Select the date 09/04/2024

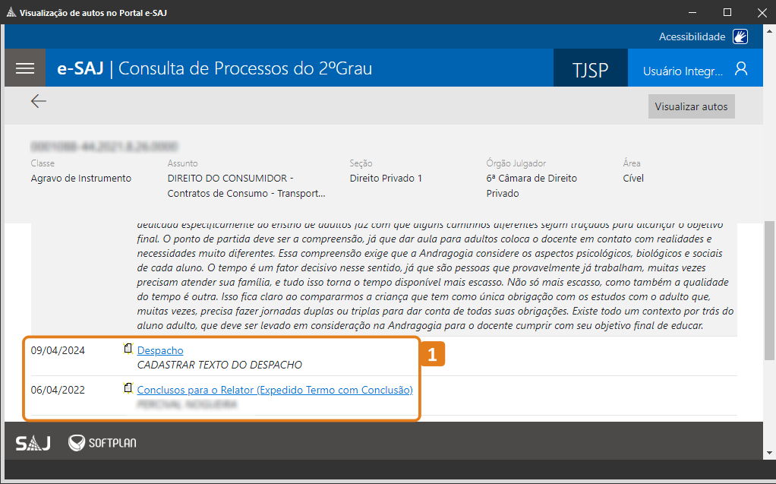(x=58, y=351)
